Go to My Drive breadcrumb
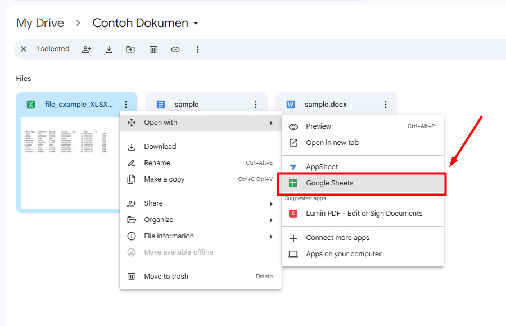 pos(40,23)
